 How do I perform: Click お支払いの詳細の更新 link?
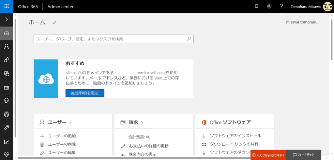click(149, 146)
